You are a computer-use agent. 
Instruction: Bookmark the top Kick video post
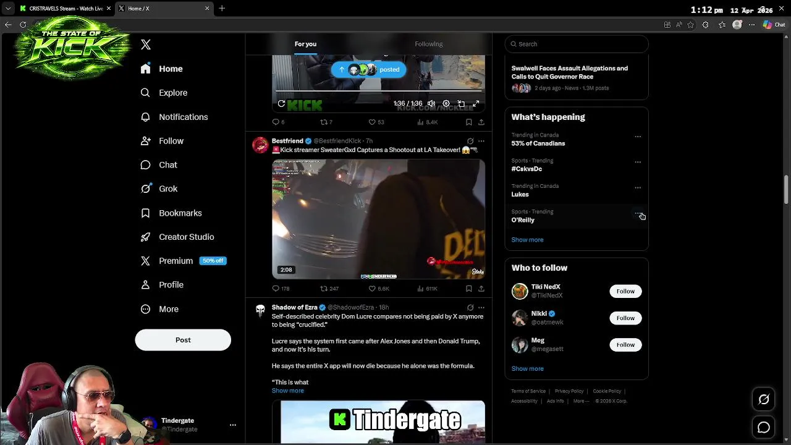[x=469, y=122]
